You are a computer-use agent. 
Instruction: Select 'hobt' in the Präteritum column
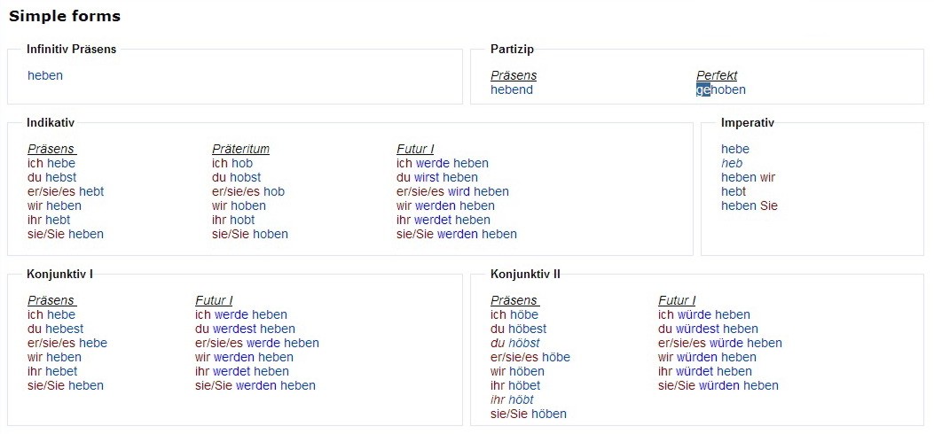pyautogui.click(x=242, y=220)
